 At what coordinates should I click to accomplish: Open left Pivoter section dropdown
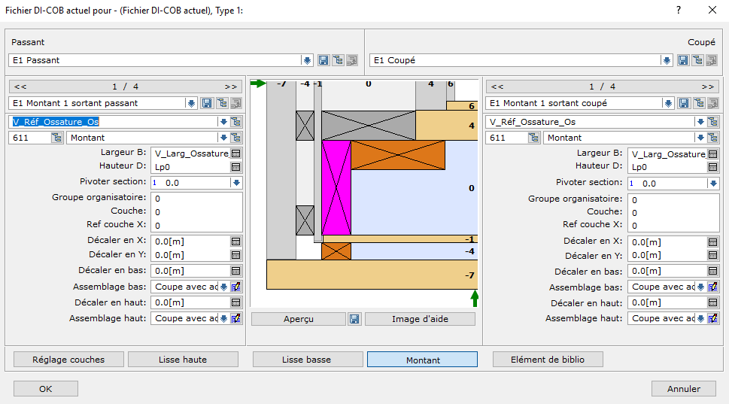click(x=236, y=183)
